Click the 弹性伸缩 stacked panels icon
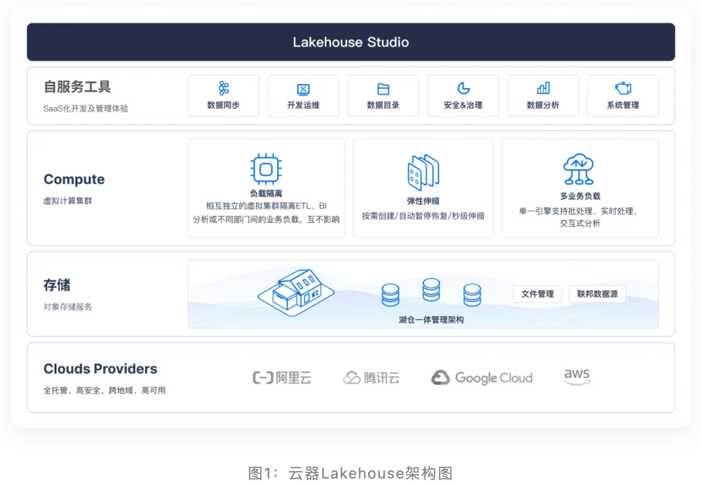 [423, 173]
